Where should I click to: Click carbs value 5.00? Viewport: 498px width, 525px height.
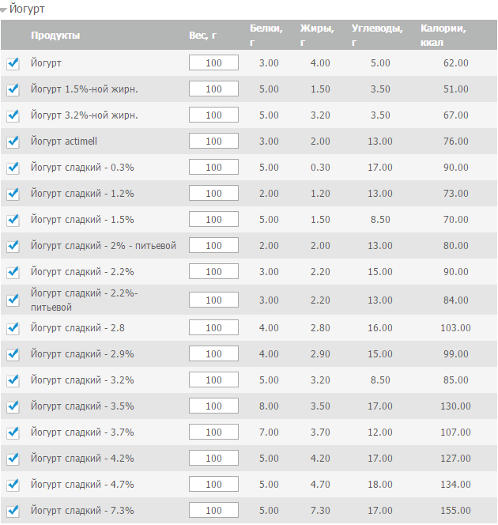click(380, 63)
